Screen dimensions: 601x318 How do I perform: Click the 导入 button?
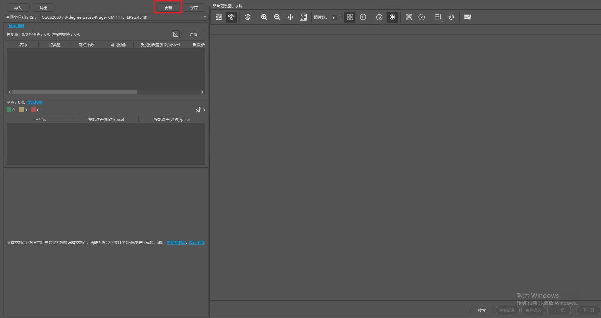coord(18,8)
